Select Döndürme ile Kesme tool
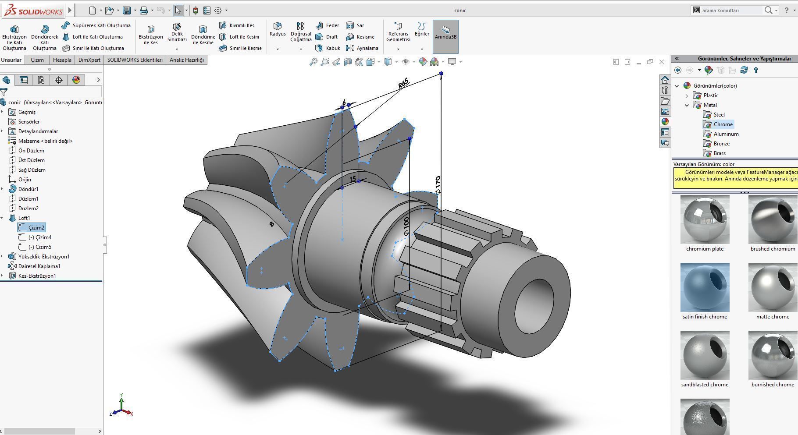798x435 pixels. pyautogui.click(x=203, y=35)
